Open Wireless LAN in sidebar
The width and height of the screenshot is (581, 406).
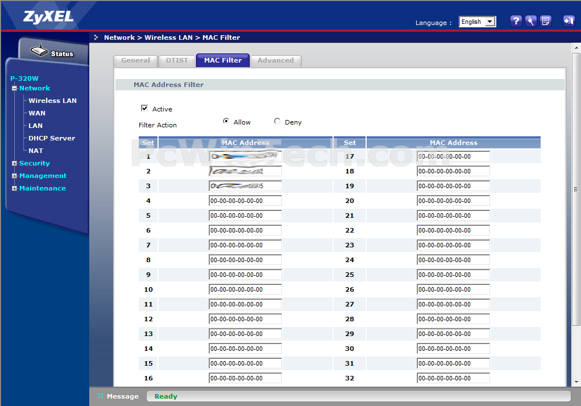pyautogui.click(x=53, y=101)
